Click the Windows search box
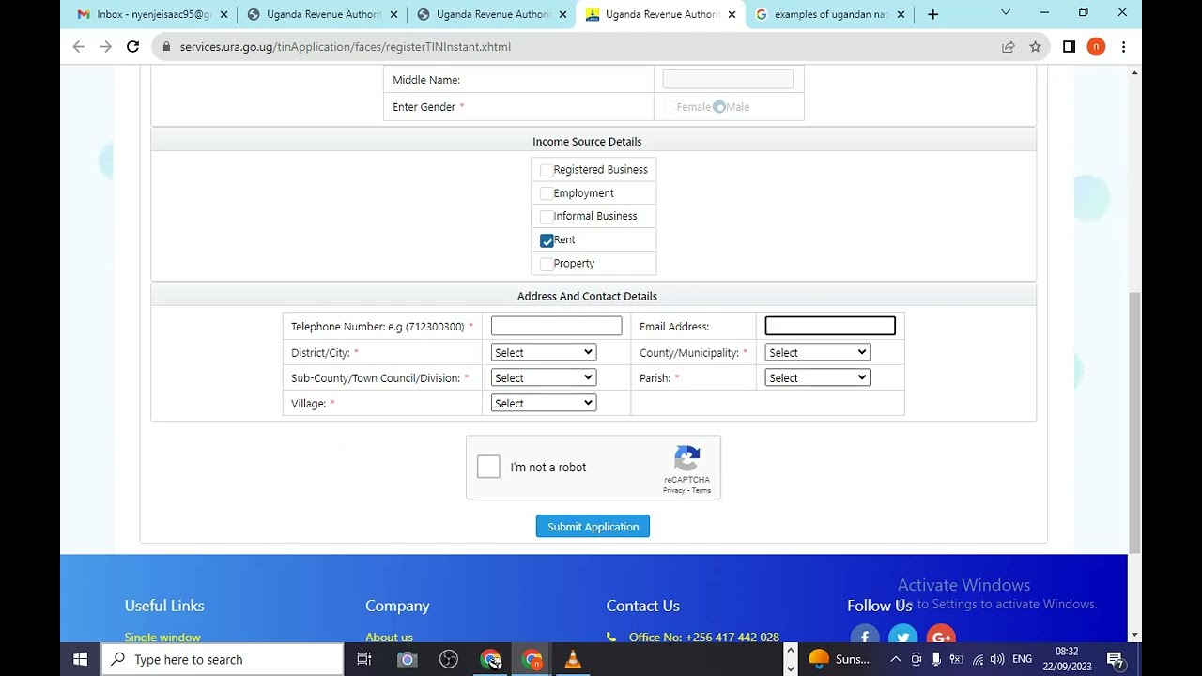The width and height of the screenshot is (1202, 676). [x=223, y=659]
